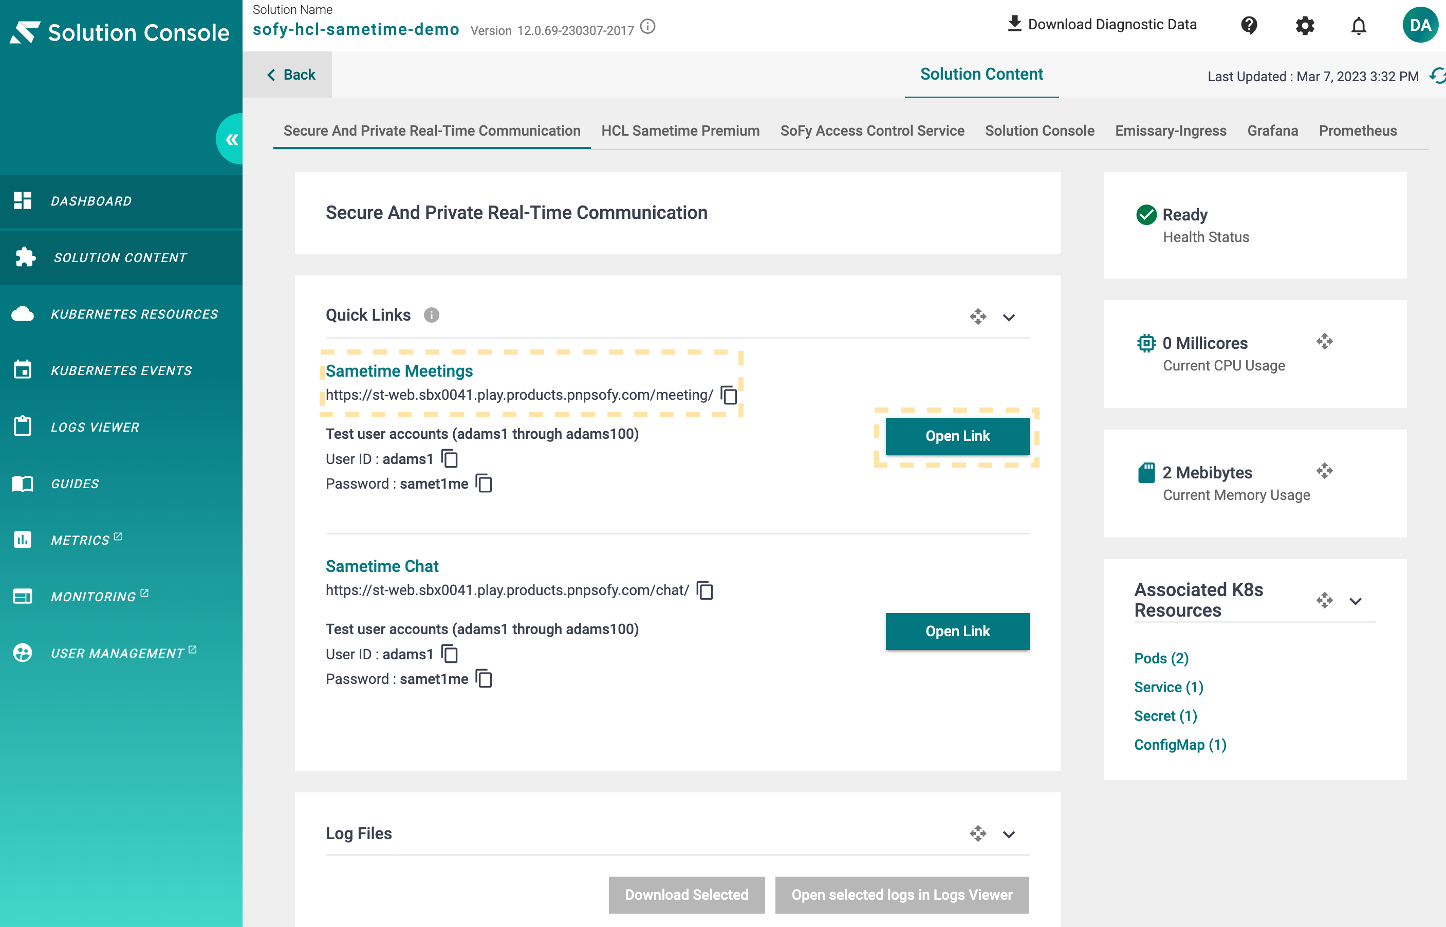Click Download Diagnostic Data
Screen dimensions: 1446x927
coord(1102,25)
